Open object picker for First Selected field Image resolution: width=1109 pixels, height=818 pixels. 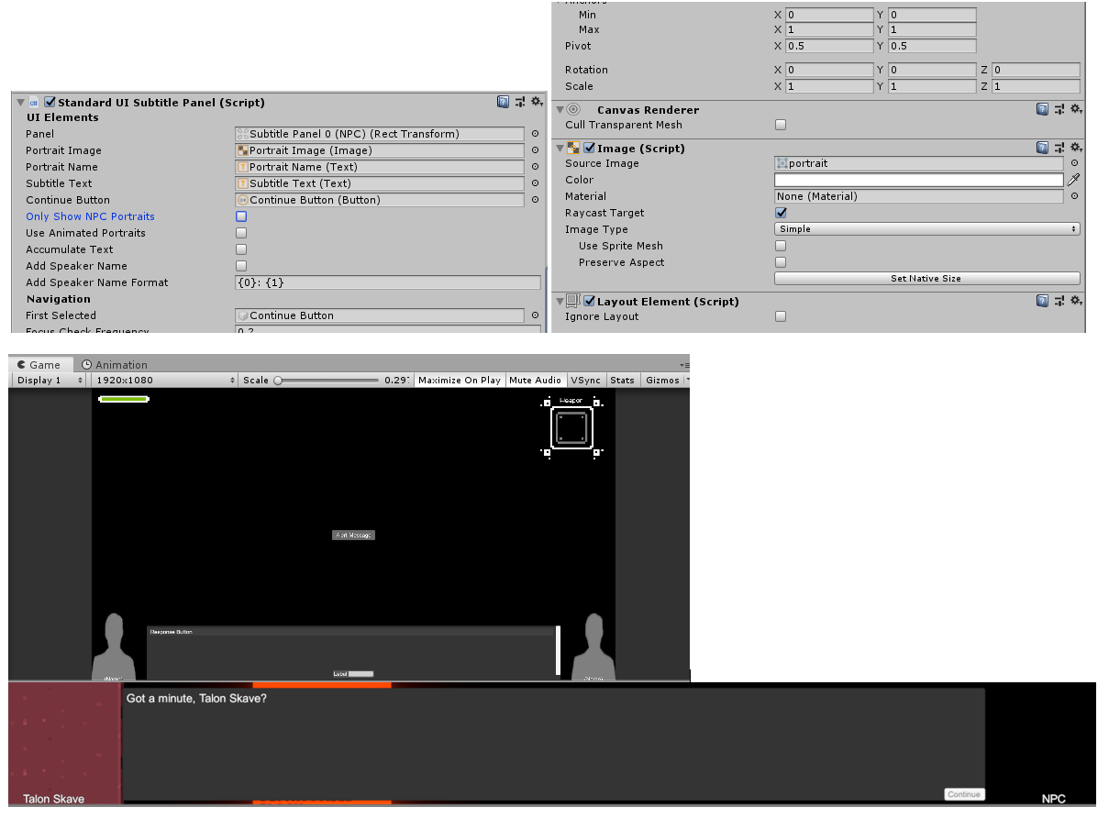point(535,315)
